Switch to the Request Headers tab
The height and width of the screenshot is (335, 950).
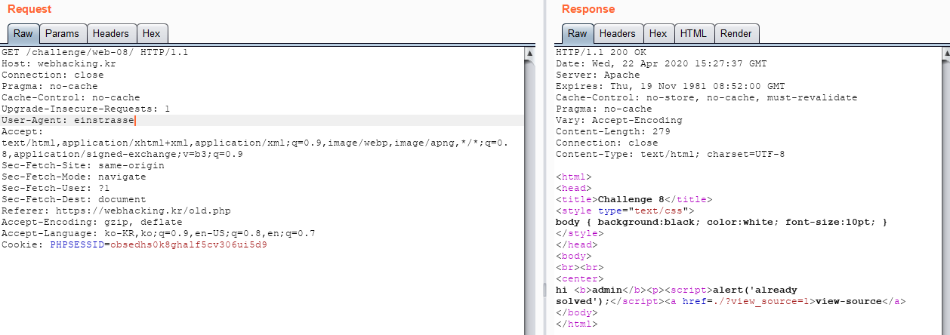[x=111, y=33]
